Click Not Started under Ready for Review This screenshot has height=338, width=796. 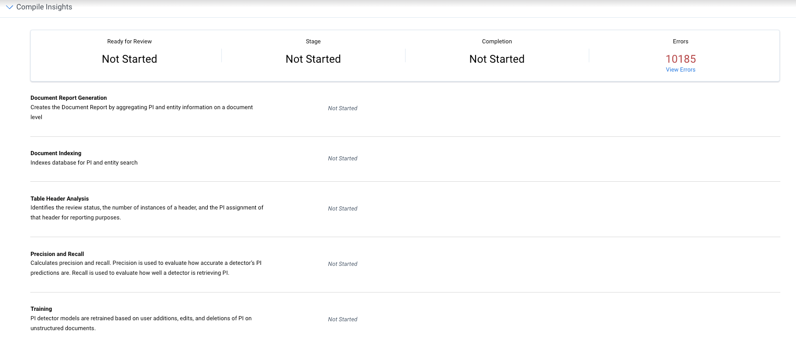click(x=129, y=59)
